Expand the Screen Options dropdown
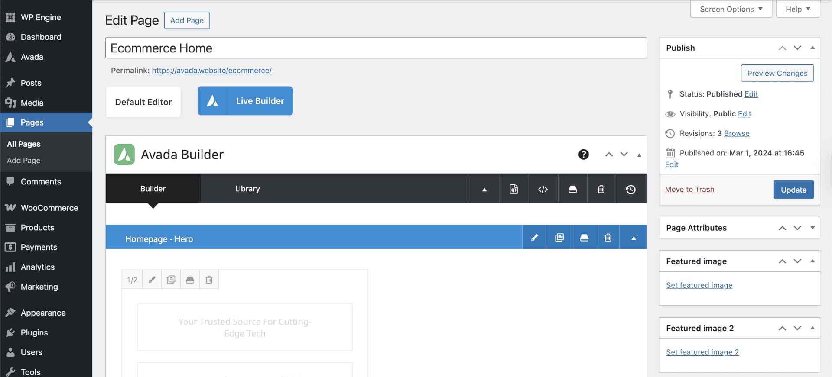832x377 pixels. coord(731,9)
